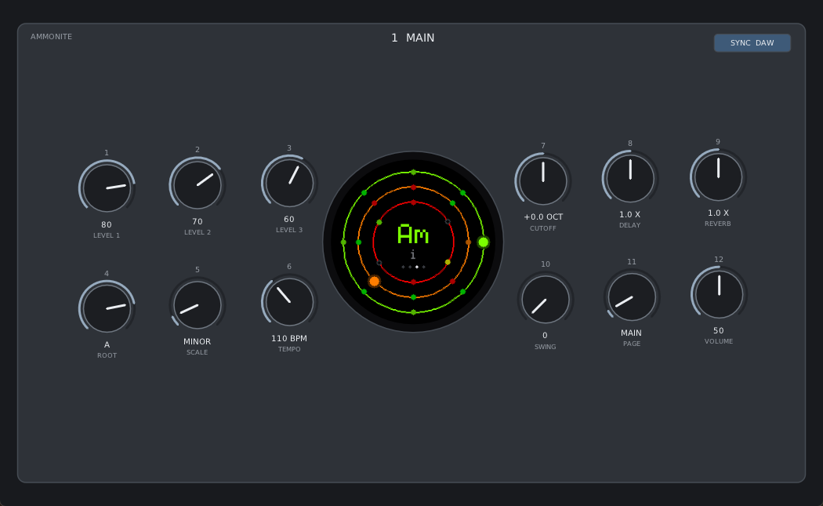Viewport: 823px width, 506px height.
Task: Click the 'REVERB' label
Action: pyautogui.click(x=718, y=224)
